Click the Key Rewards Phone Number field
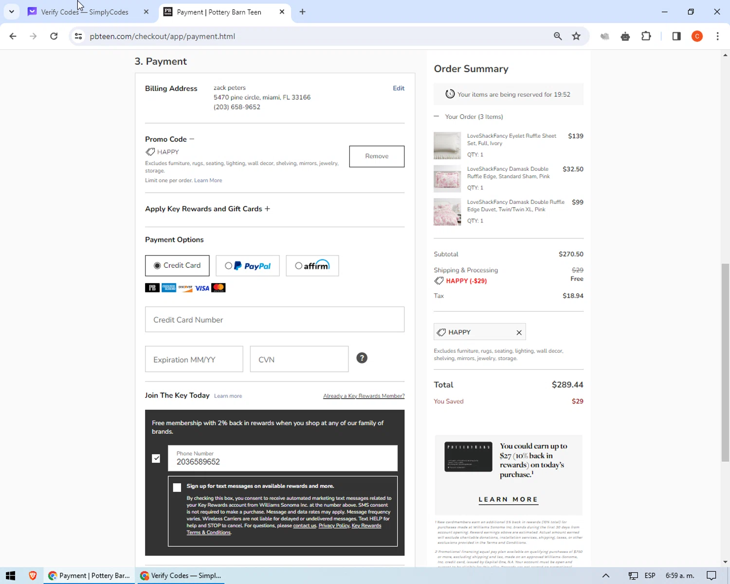The height and width of the screenshot is (584, 730). (x=283, y=458)
